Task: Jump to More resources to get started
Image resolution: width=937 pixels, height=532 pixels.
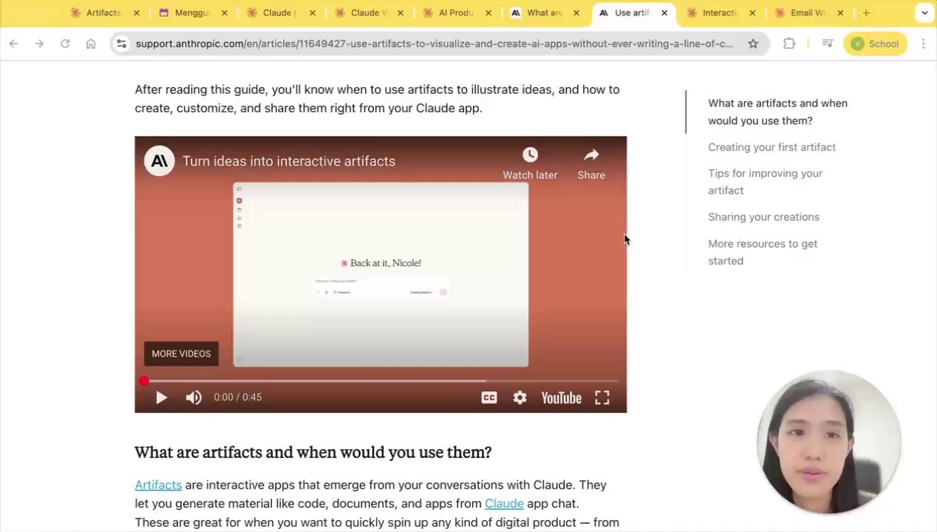Action: [x=763, y=252]
